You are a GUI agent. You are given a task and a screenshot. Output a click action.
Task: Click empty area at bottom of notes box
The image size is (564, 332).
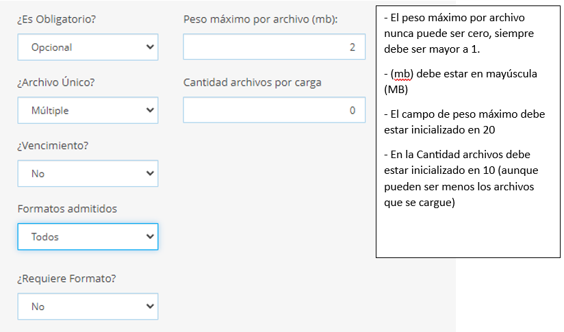467,236
